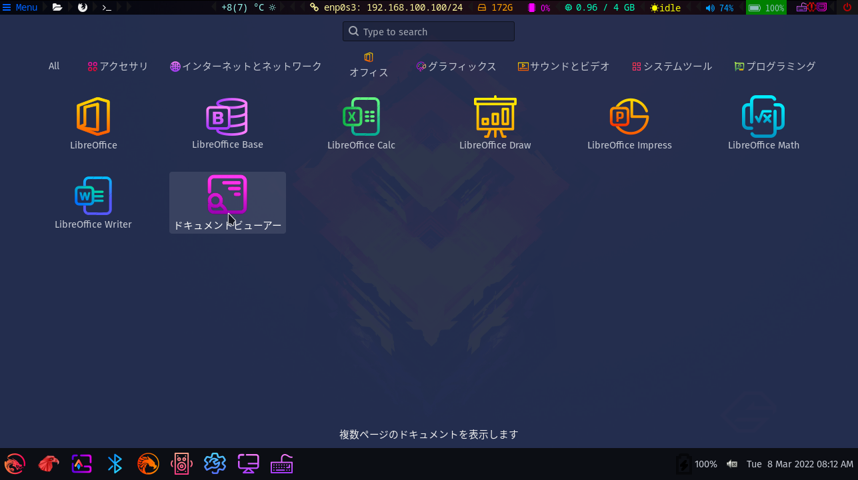This screenshot has height=480, width=858.
Task: Open Bluetooth from the dock
Action: [x=115, y=463]
